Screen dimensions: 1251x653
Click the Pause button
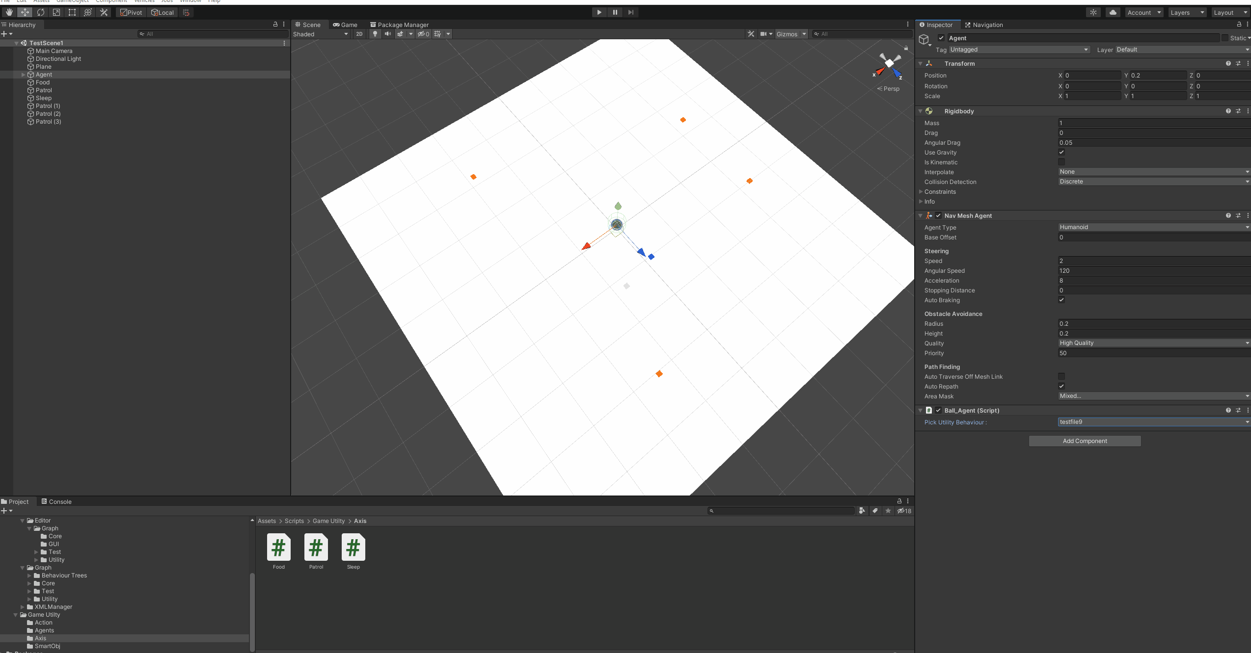[x=615, y=12]
